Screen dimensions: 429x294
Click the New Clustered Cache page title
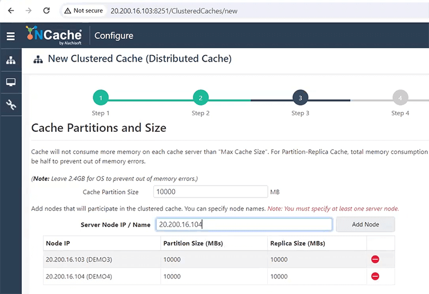[x=140, y=59]
